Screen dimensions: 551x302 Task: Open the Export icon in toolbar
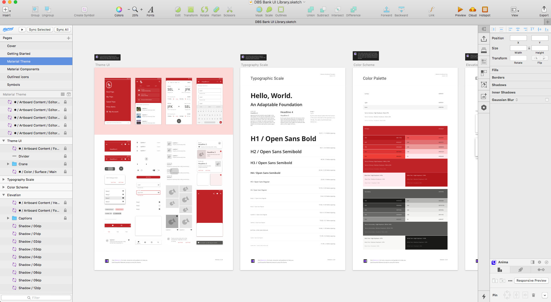point(544,9)
